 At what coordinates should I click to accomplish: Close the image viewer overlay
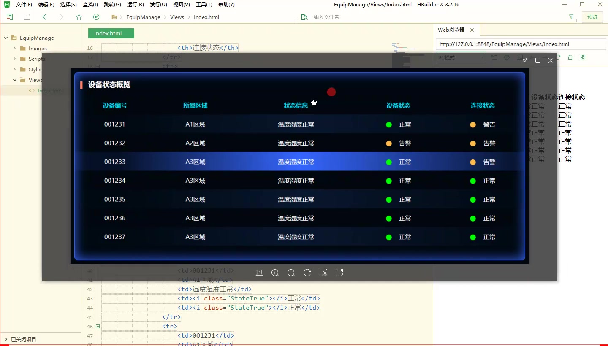tap(551, 60)
